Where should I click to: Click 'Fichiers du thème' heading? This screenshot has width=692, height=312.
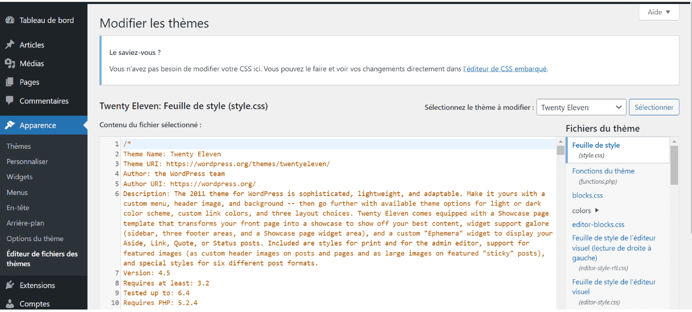point(602,129)
